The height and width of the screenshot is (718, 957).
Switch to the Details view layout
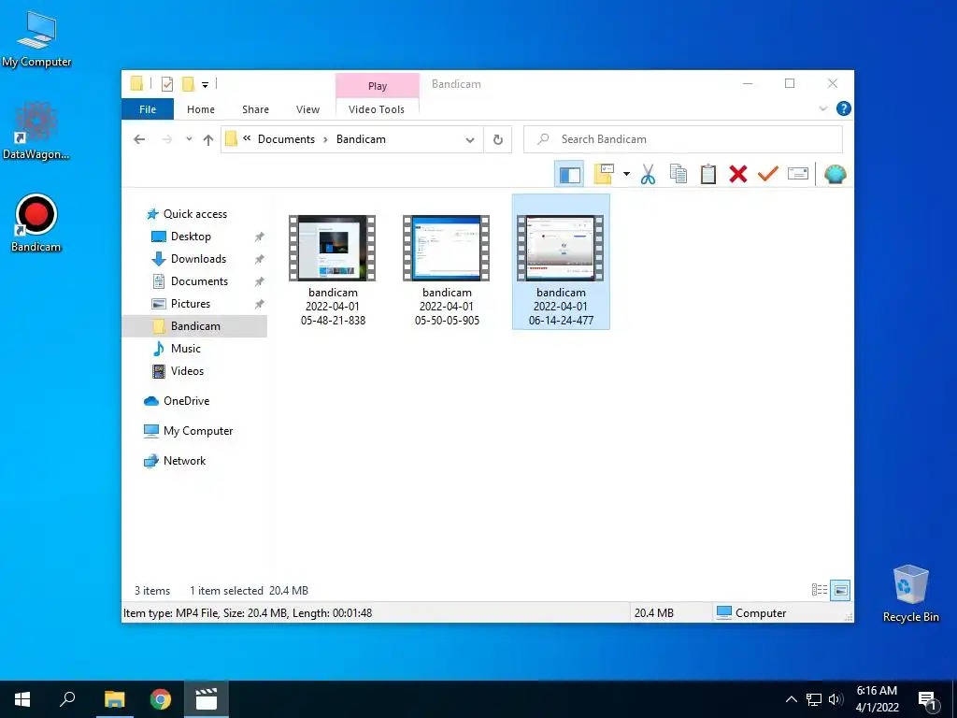pos(819,590)
